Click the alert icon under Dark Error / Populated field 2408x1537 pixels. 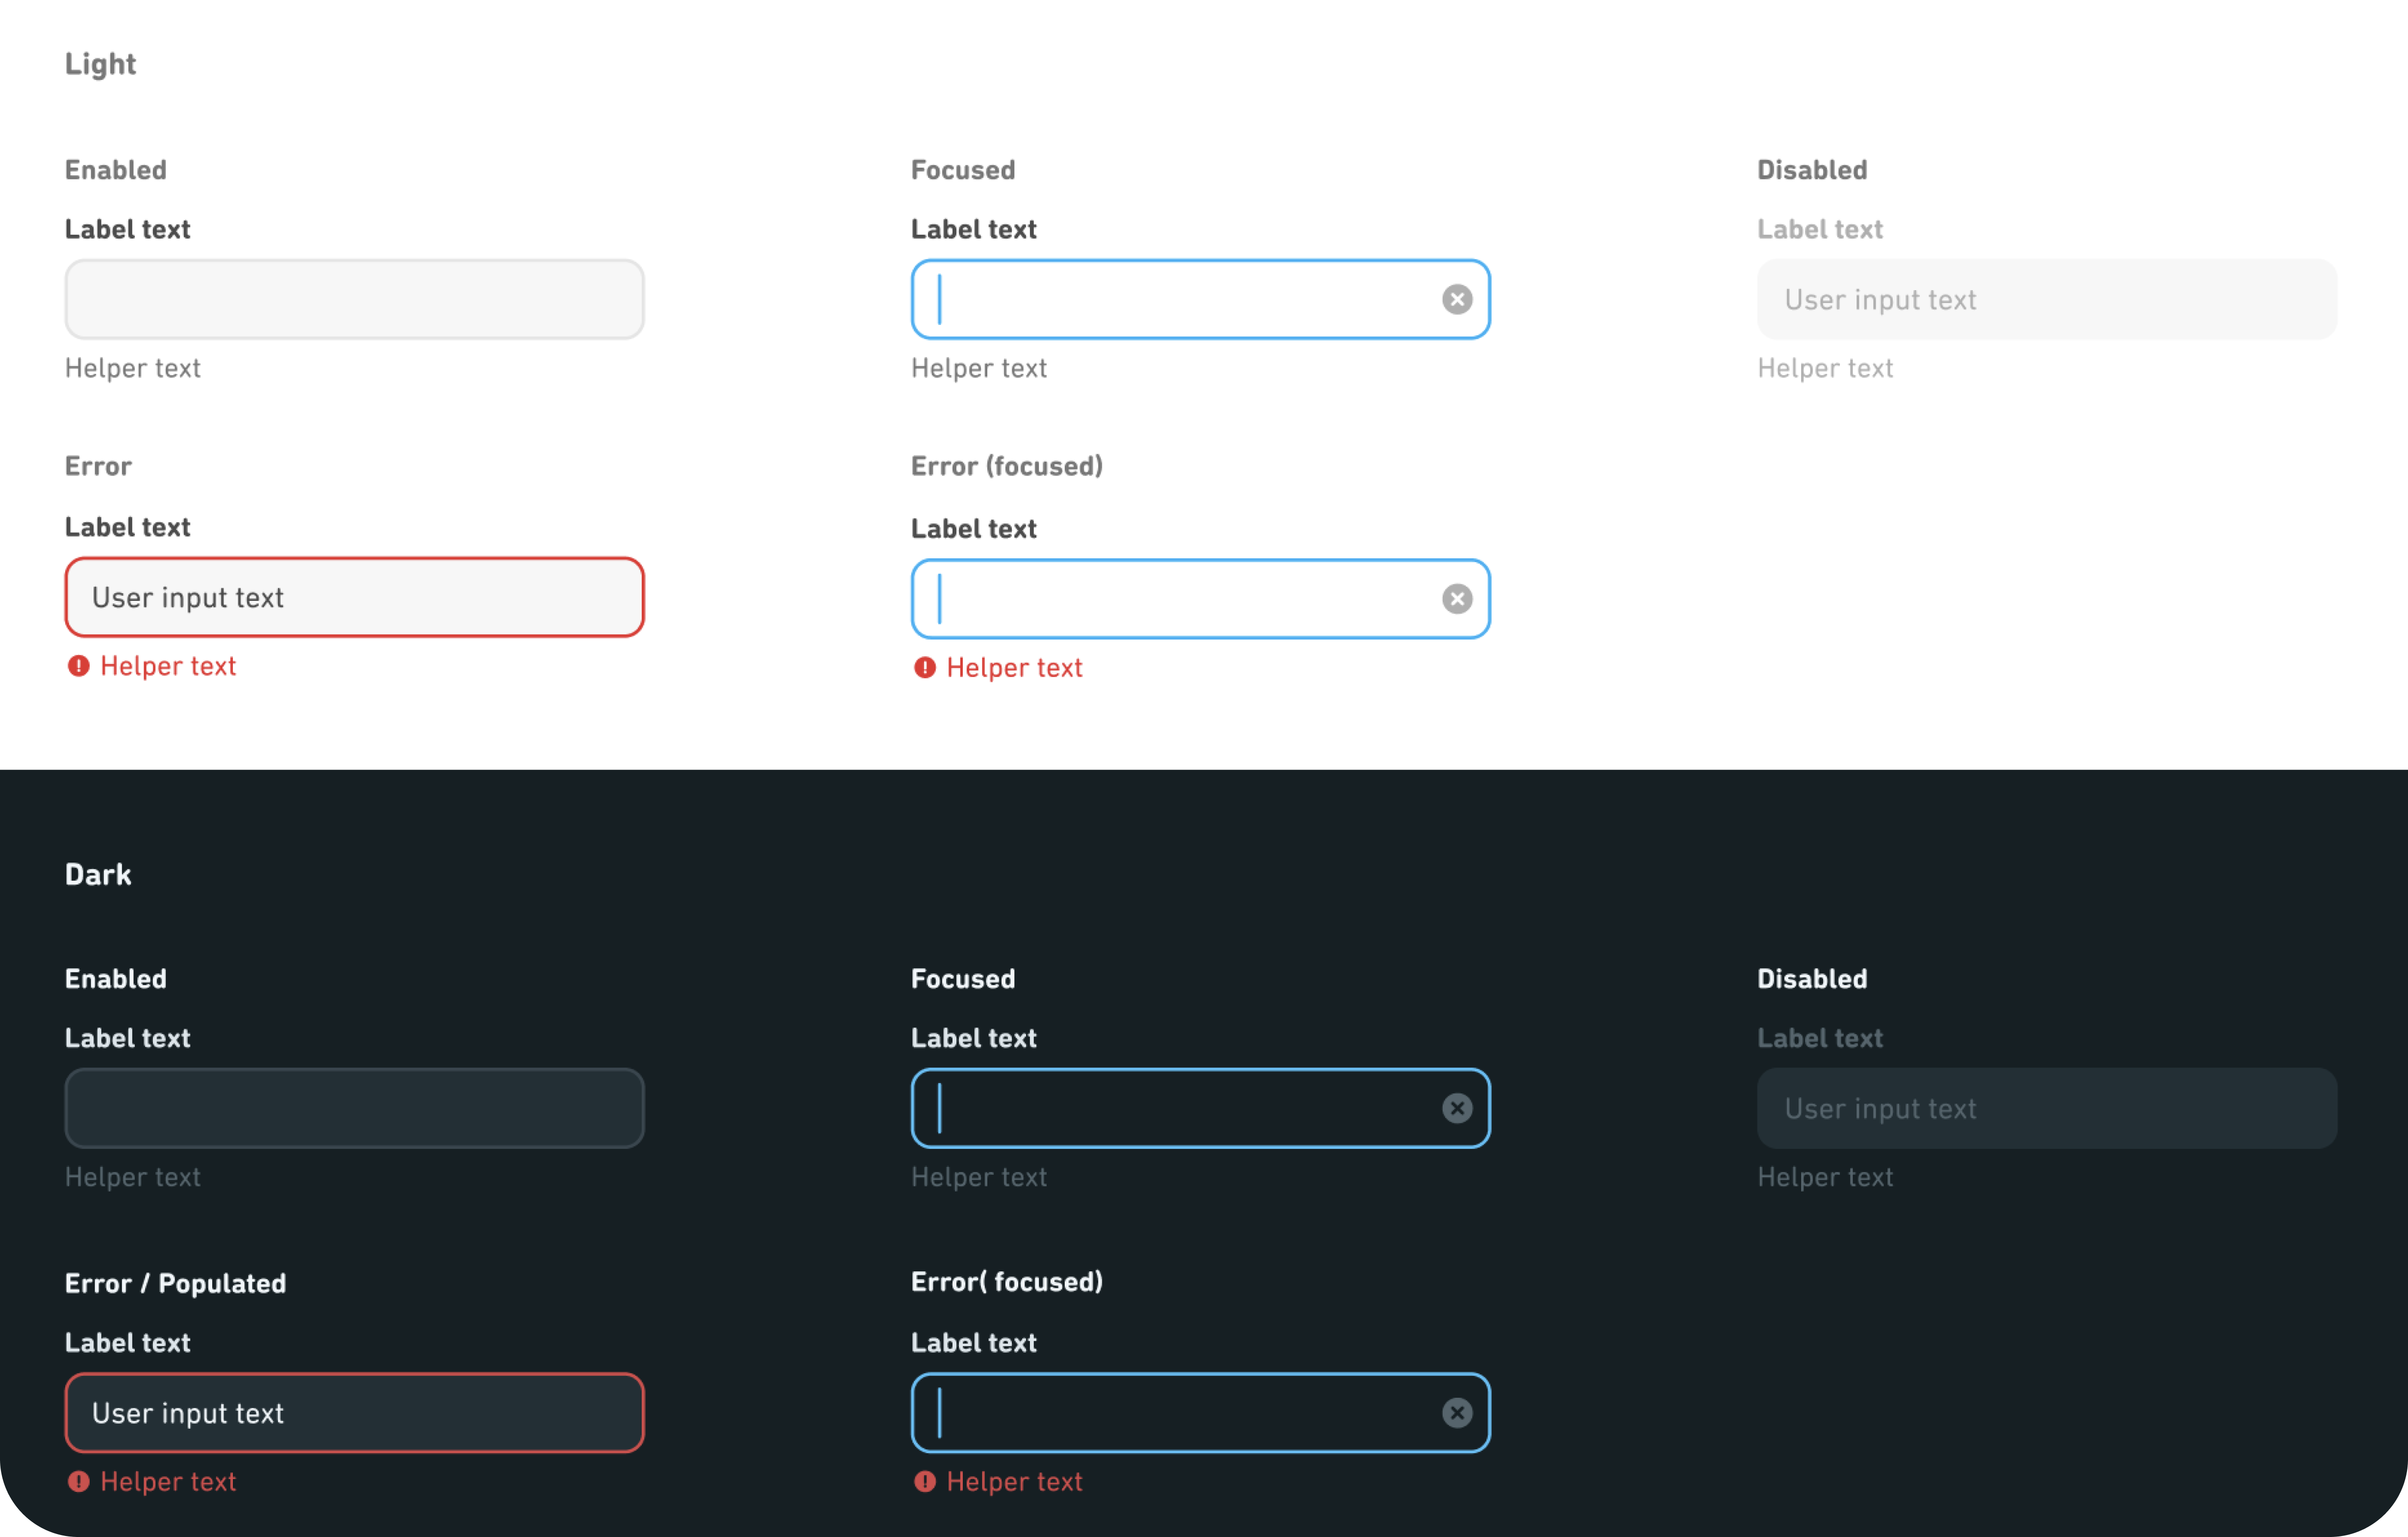point(78,1481)
